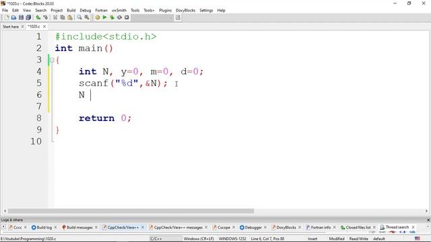This screenshot has width=431, height=242.
Task: Close the Debugger log tab
Action: click(x=265, y=227)
